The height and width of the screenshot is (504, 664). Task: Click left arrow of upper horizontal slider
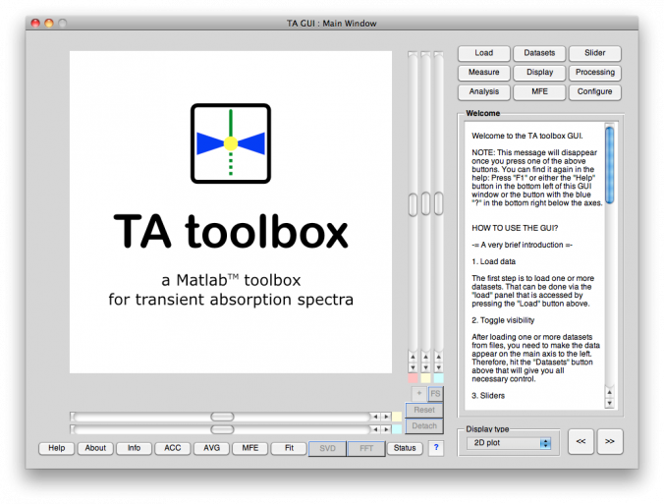(375, 417)
